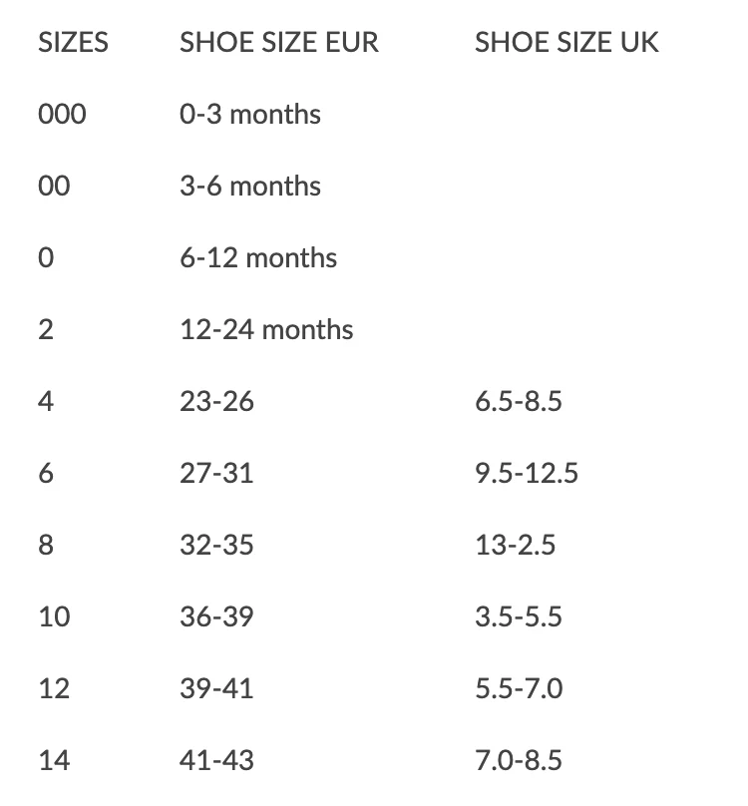
Task: Select the 0-3 months cell
Action: 250,115
